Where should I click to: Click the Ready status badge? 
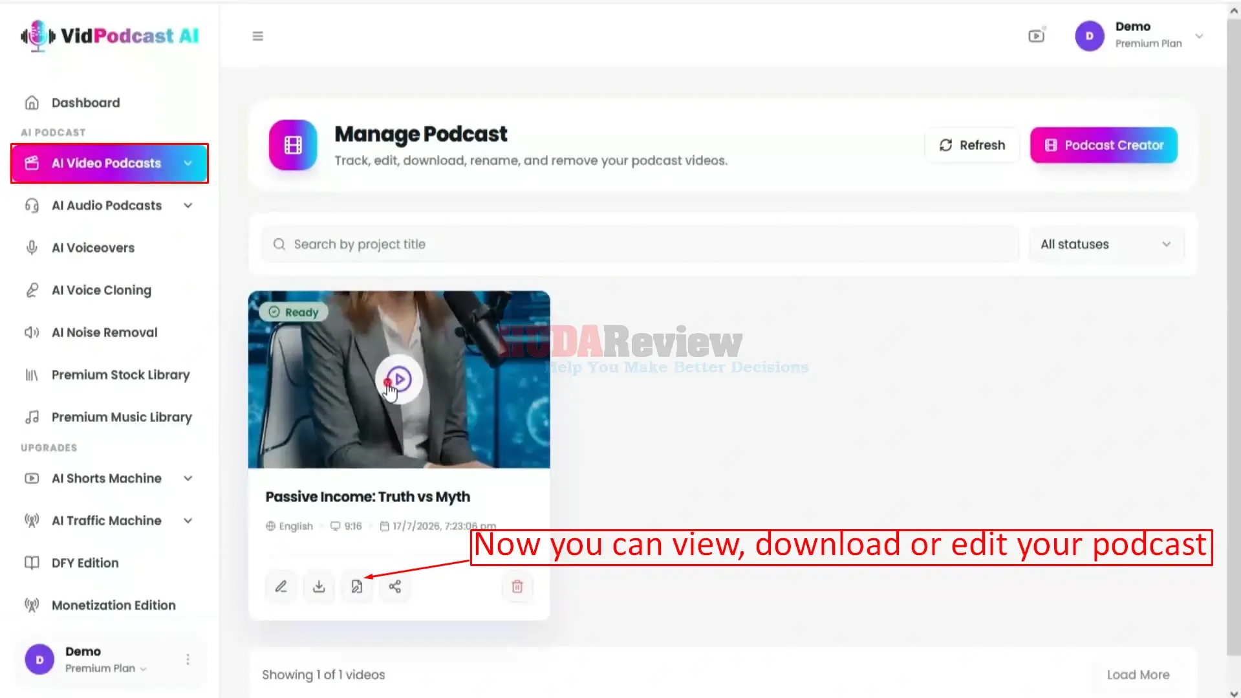coord(294,312)
